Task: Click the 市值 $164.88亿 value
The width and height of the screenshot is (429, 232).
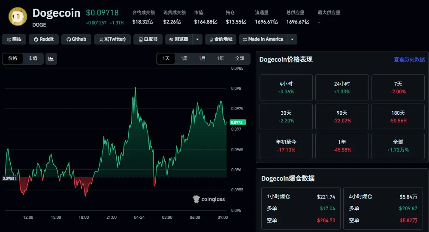Action: click(206, 22)
